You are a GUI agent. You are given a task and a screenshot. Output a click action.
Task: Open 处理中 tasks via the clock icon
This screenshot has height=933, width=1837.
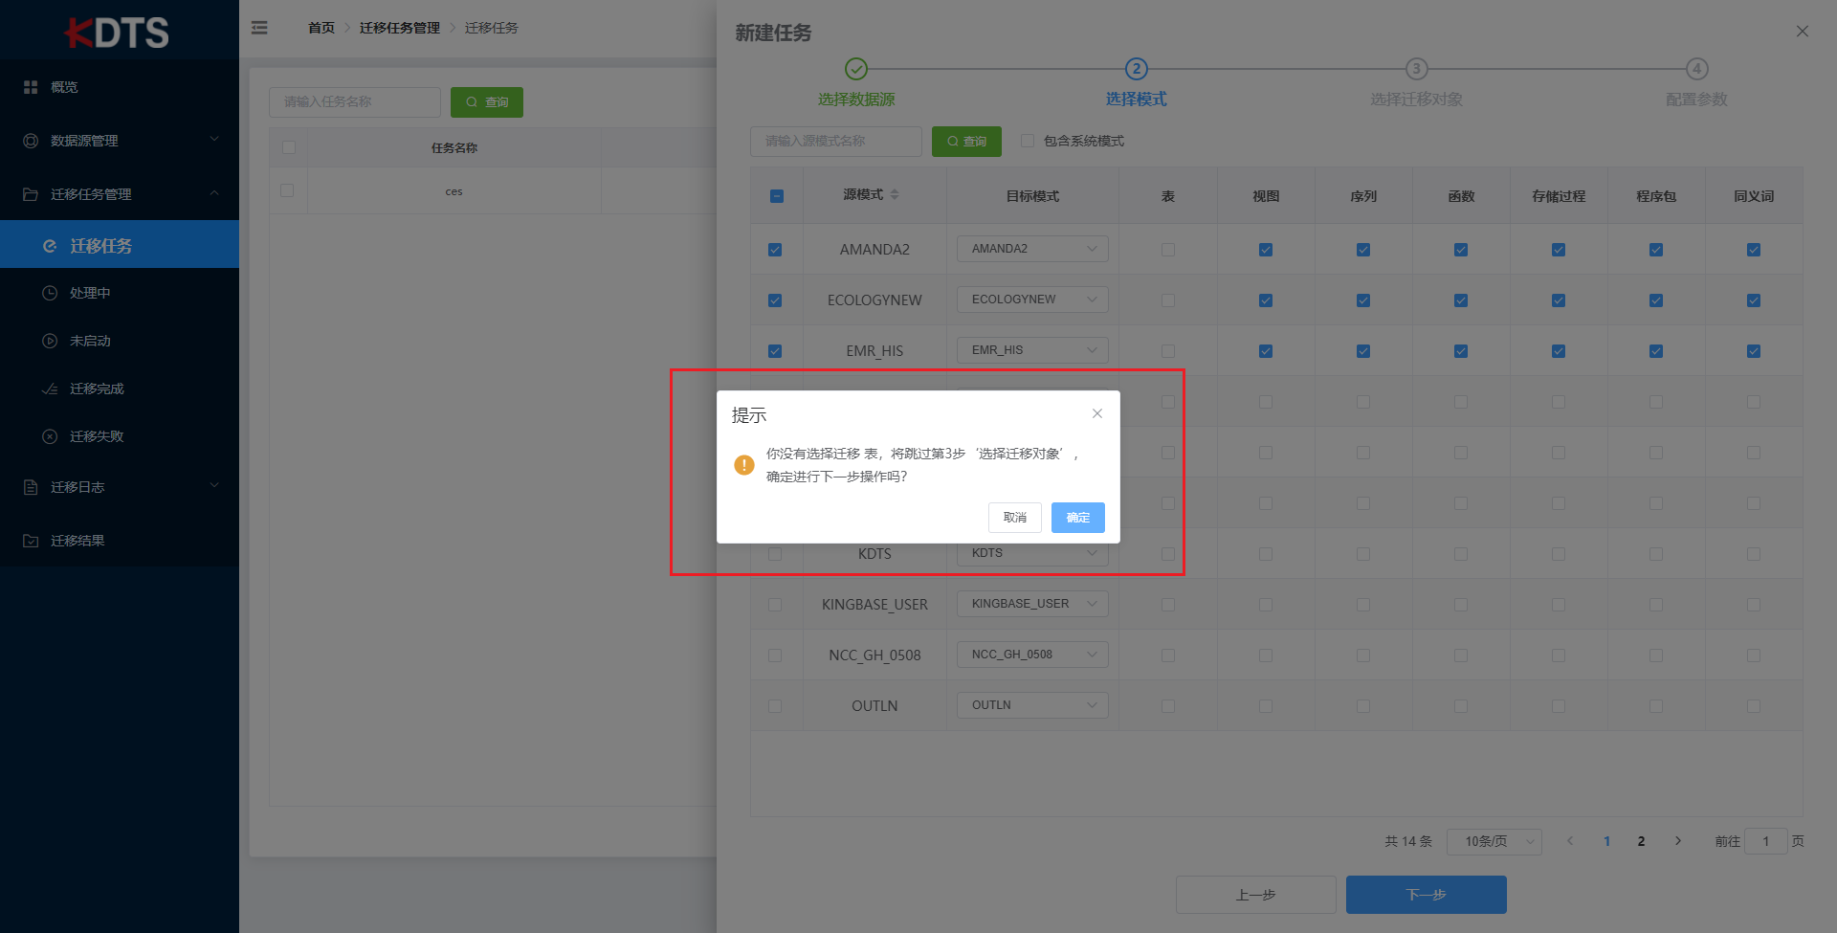point(88,292)
